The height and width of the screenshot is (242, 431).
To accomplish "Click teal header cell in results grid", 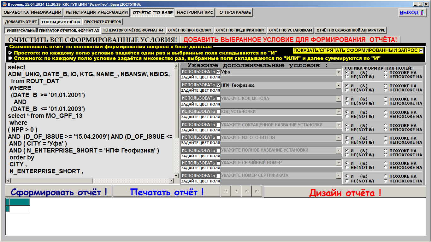I will point(20,202).
